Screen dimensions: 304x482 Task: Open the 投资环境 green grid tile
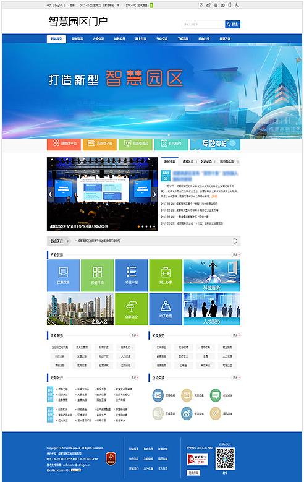98,275
